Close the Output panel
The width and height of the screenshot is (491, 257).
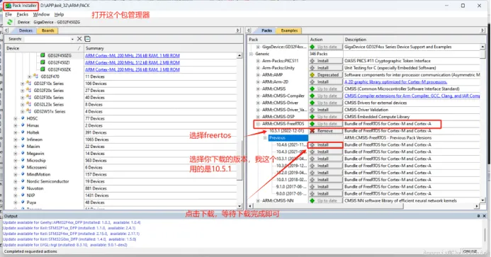[484, 216]
